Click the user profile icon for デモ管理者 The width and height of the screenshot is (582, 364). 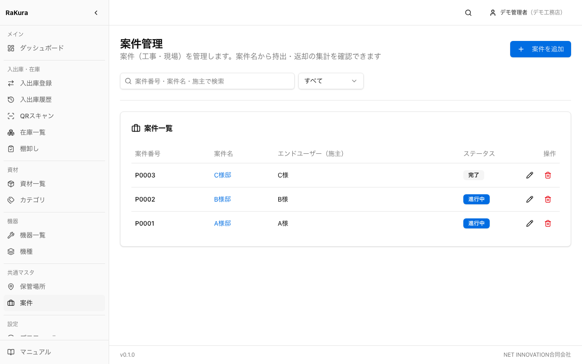pyautogui.click(x=493, y=13)
